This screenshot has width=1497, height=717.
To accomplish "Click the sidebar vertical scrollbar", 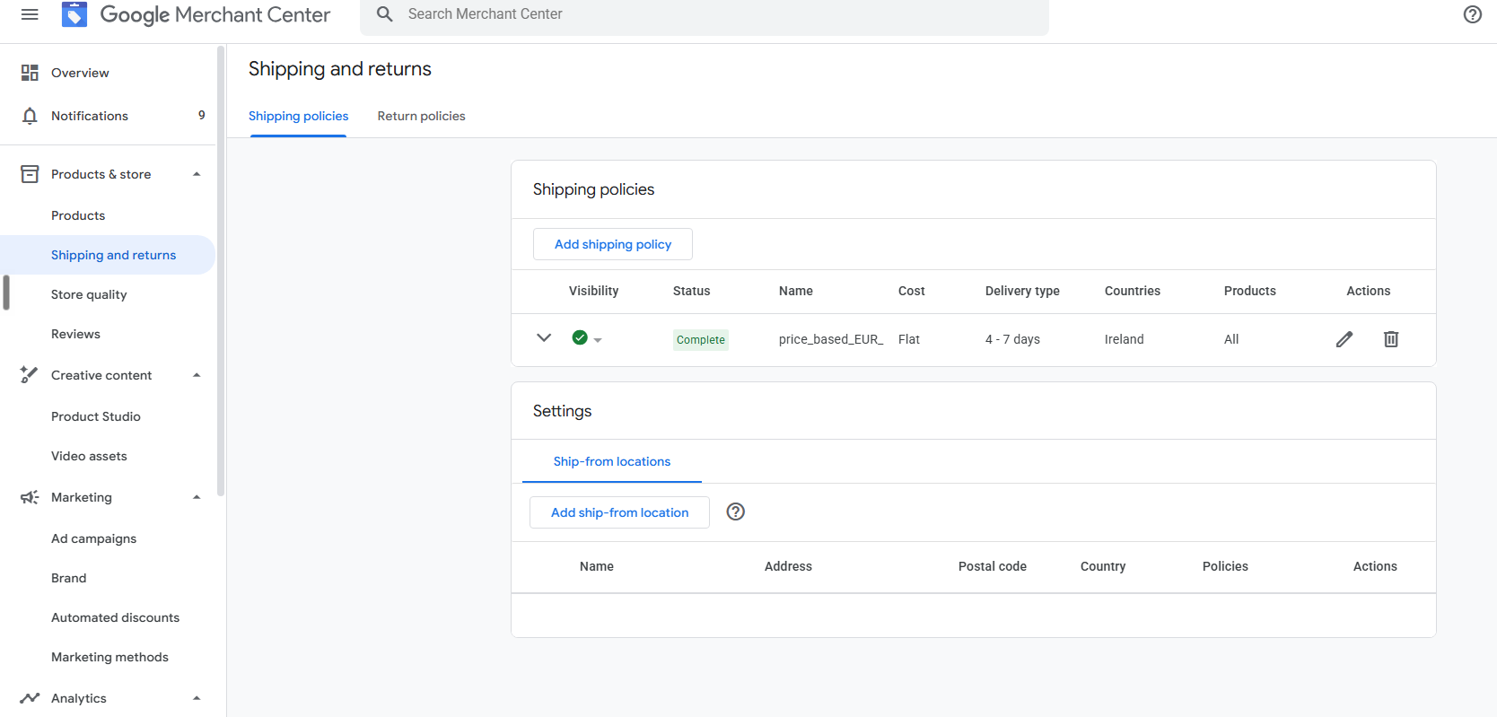I will [221, 269].
